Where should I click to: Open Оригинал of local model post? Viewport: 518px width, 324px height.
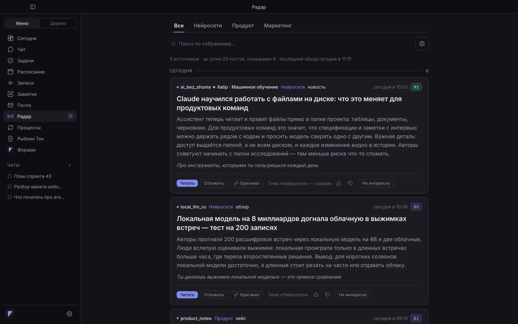[x=246, y=295]
